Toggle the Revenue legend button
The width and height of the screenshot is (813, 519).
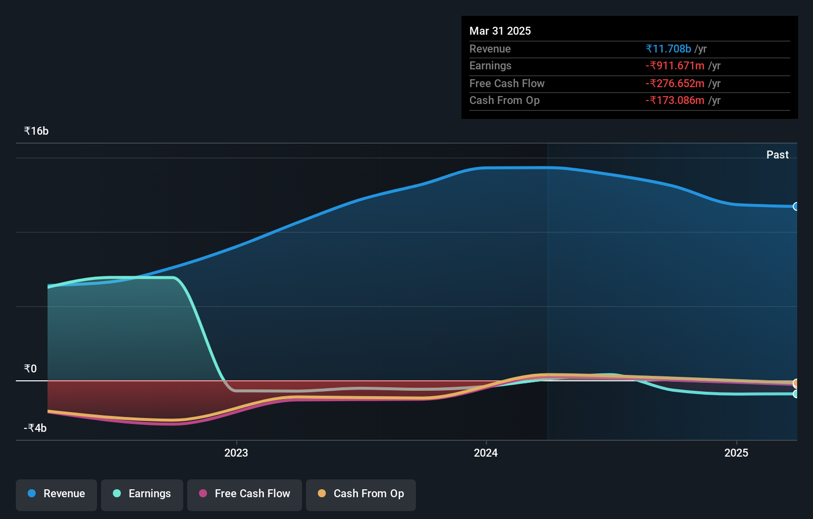tap(56, 495)
